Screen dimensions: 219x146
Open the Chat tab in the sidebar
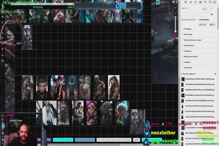tap(186, 2)
